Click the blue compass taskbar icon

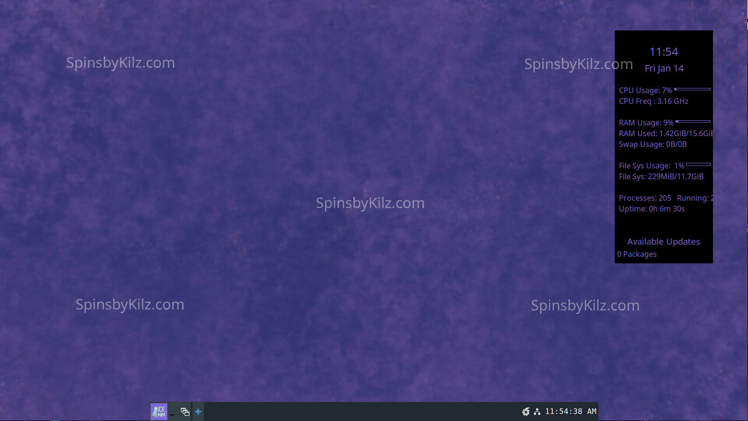pyautogui.click(x=198, y=412)
